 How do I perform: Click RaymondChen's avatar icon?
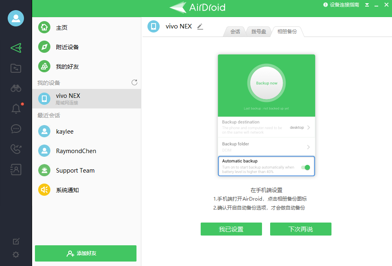[x=44, y=151]
